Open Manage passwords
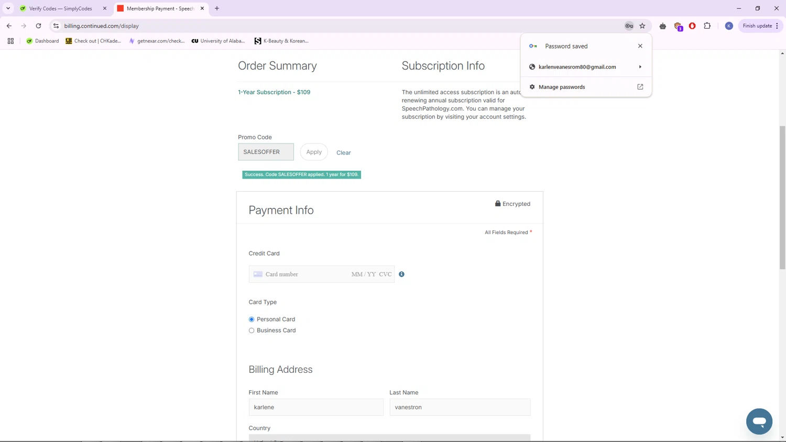Viewport: 786px width, 442px height. tap(586, 87)
